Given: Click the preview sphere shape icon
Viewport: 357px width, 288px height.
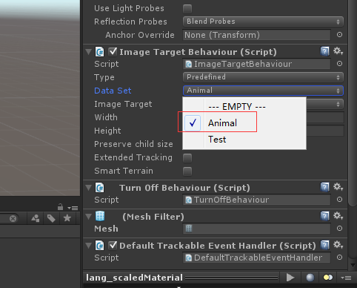Looking at the screenshot, I should [310, 278].
